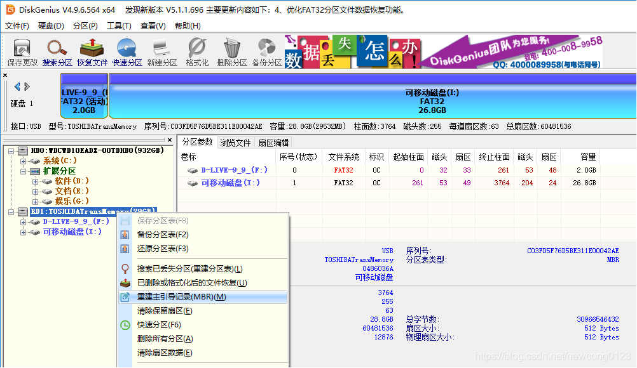Expand the 文档(E:) tree node
Image resolution: width=637 pixels, height=368 pixels.
(x=36, y=191)
